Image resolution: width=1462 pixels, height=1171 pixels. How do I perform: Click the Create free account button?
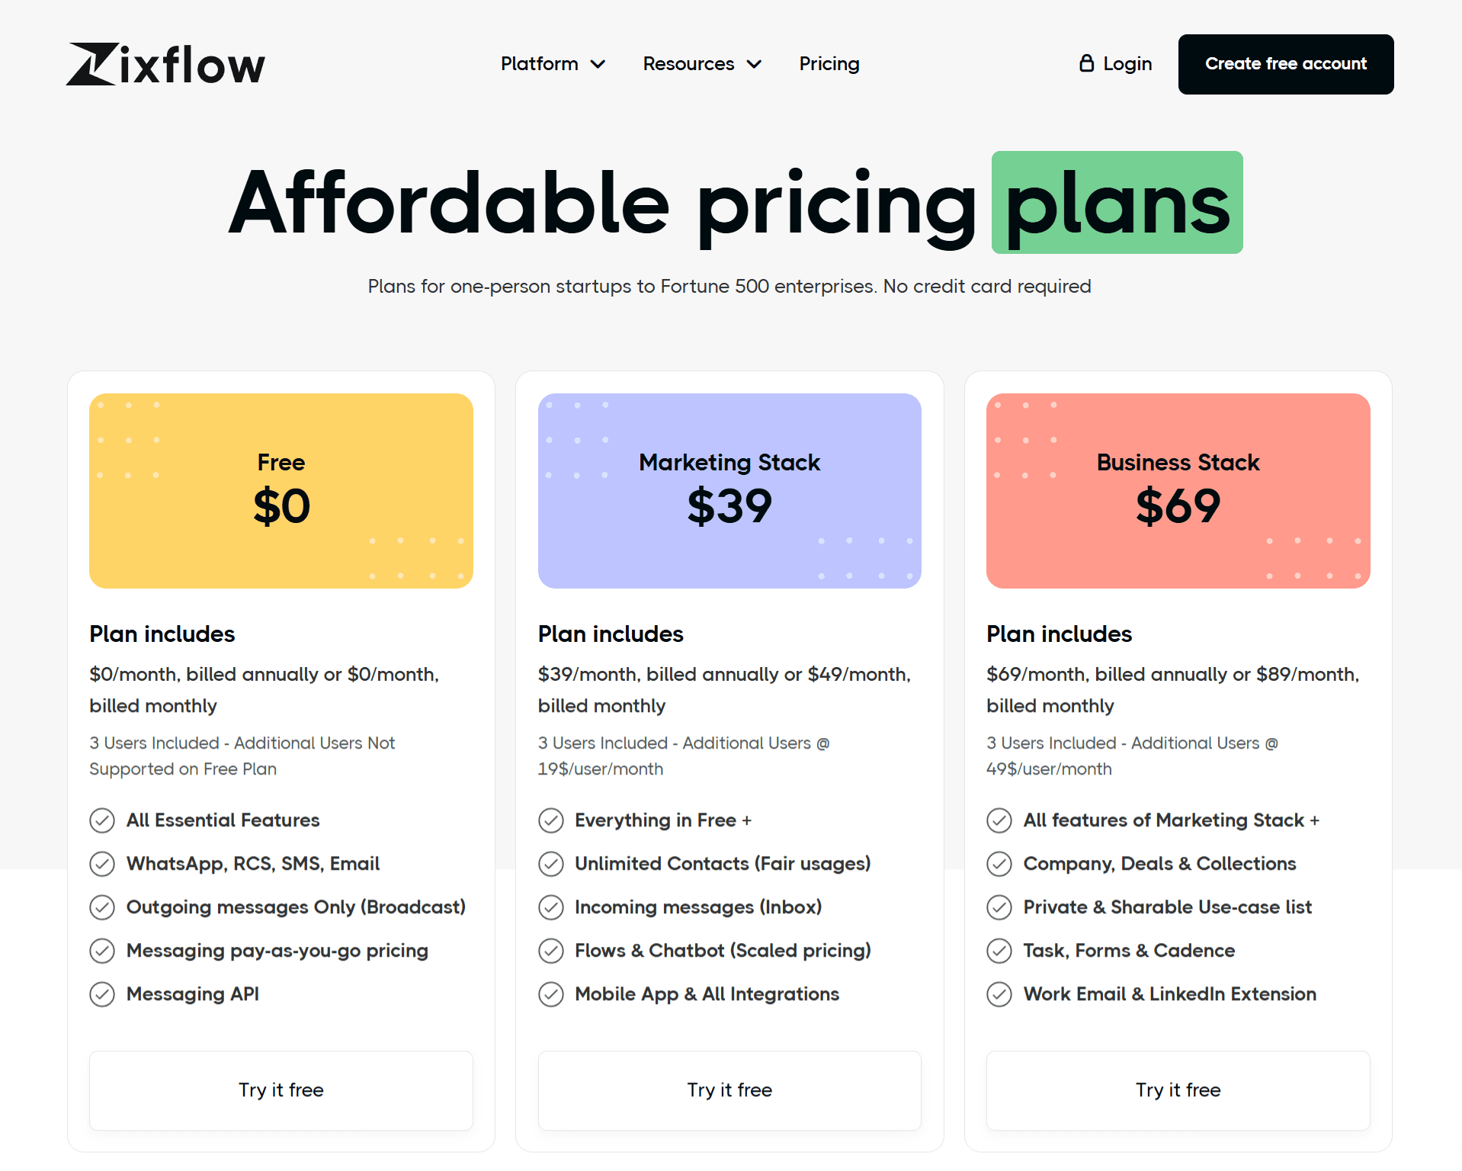pos(1285,64)
